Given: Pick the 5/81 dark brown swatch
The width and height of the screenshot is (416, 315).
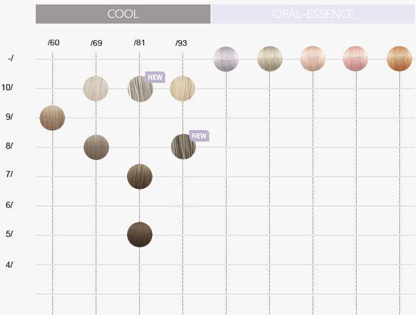Looking at the screenshot, I should [140, 235].
